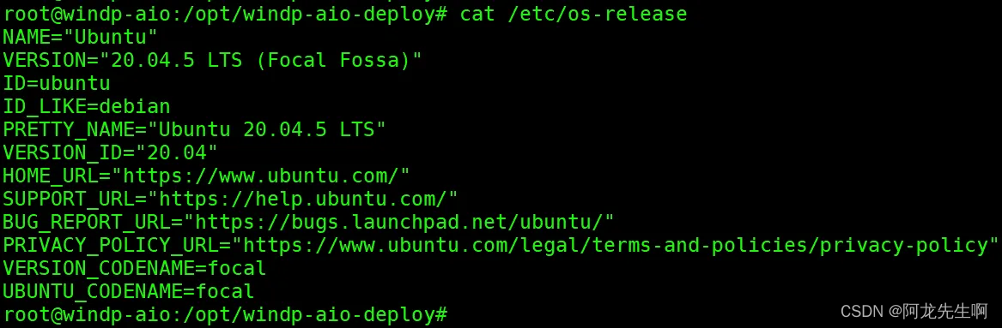Click the ID_LIKE=debian line
The width and height of the screenshot is (1002, 328).
86,106
